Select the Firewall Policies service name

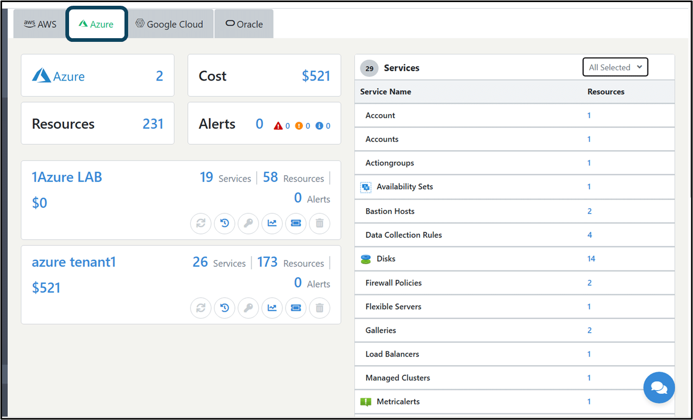pyautogui.click(x=393, y=283)
